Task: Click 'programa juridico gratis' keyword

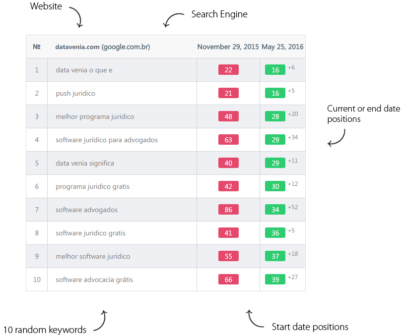Action: tap(92, 186)
